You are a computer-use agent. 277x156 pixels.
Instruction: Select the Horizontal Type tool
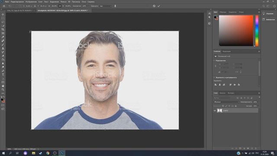pyautogui.click(x=3, y=75)
